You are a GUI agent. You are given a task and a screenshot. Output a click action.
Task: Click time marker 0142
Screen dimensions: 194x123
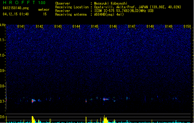click(39, 26)
